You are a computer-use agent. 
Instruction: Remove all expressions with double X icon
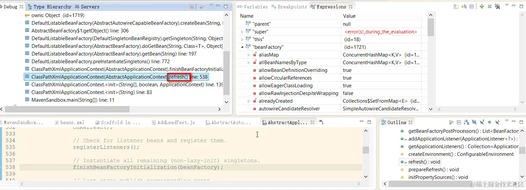click(498, 6)
